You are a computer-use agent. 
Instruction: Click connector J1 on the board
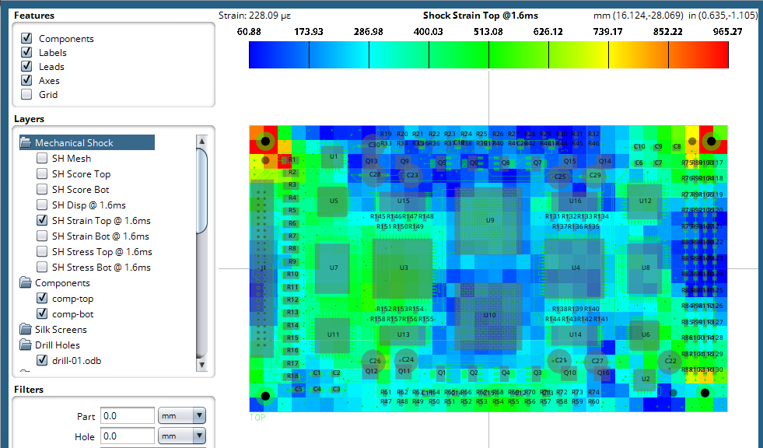[x=263, y=268]
